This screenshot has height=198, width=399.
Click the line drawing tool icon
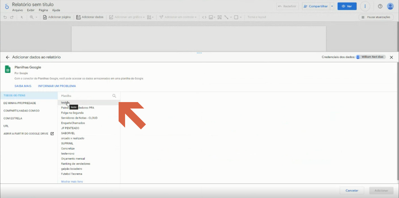click(226, 17)
